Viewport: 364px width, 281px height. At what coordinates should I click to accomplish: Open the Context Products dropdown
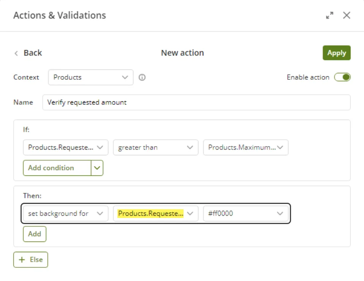(91, 77)
